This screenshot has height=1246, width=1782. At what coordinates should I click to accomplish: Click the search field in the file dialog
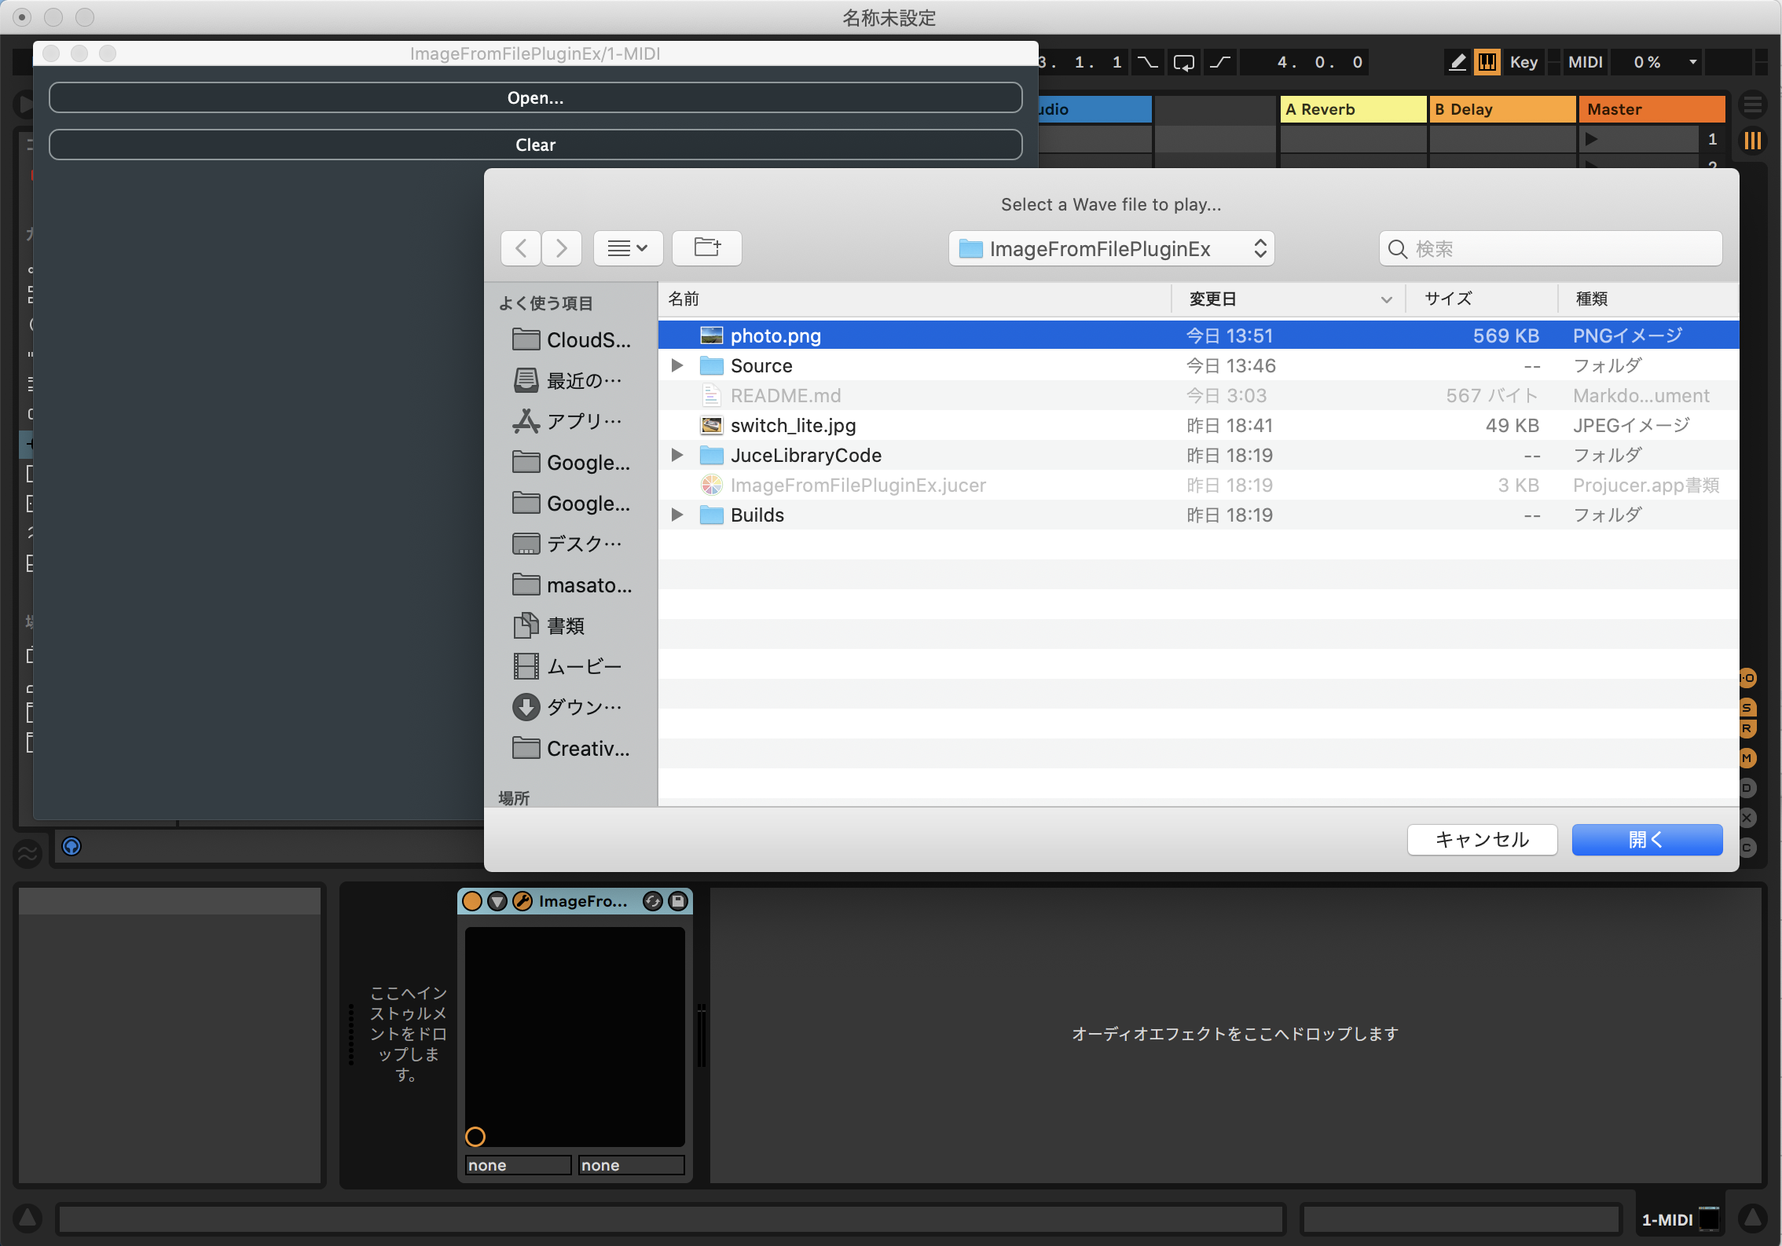[x=1549, y=248]
